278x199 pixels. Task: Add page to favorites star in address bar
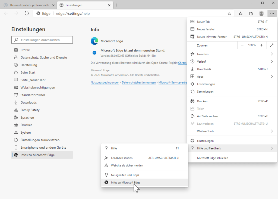[x=229, y=14]
